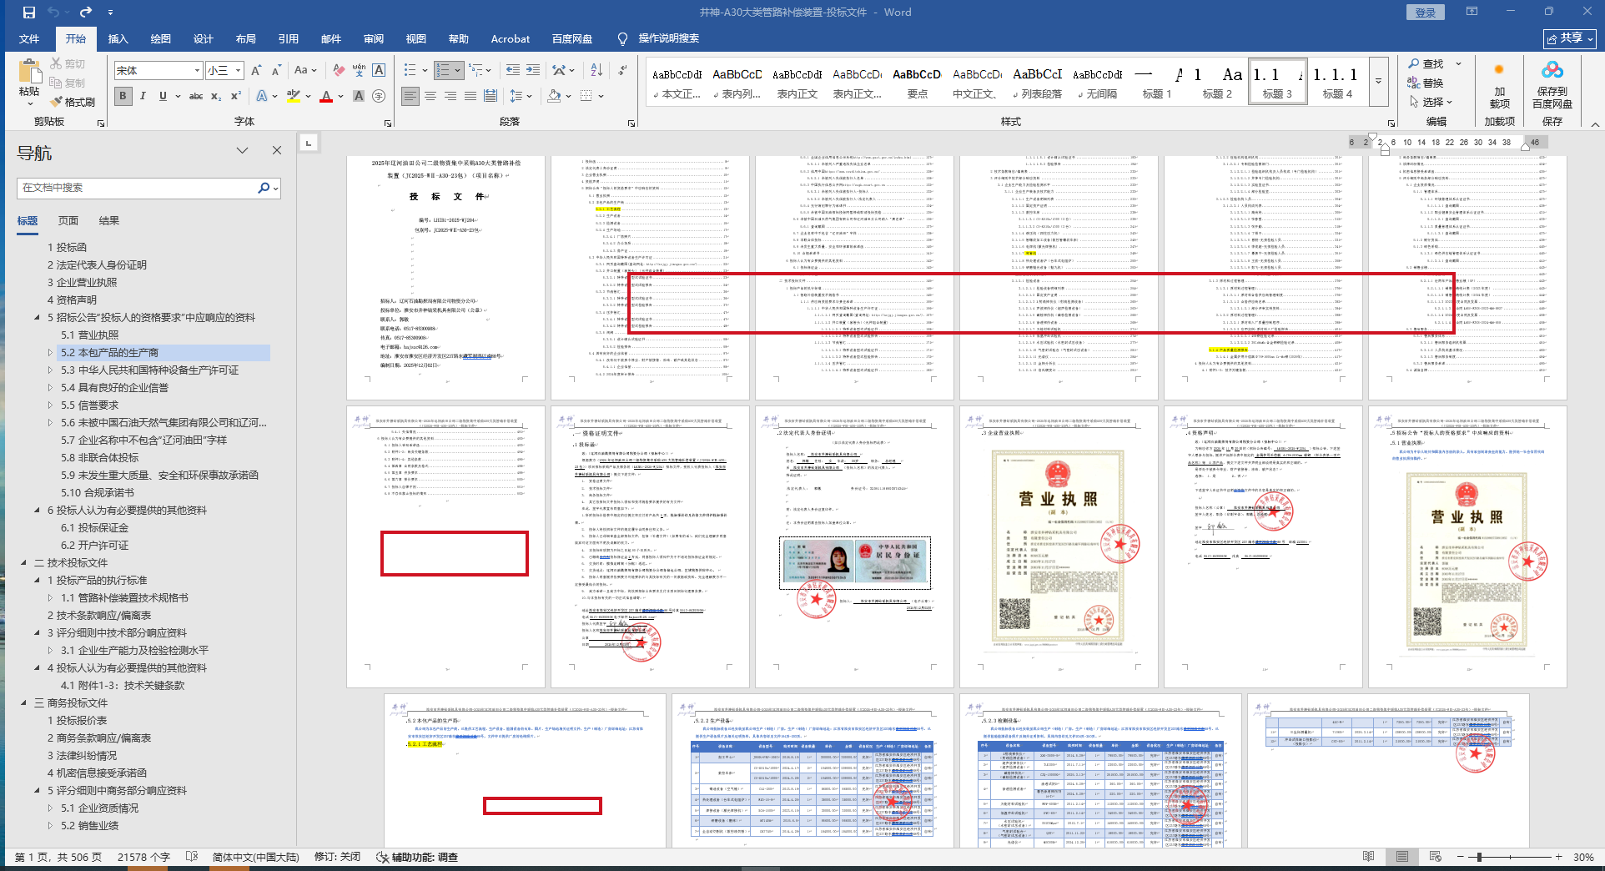
Task: Open the 文件 (File) menu tab
Action: [x=29, y=38]
